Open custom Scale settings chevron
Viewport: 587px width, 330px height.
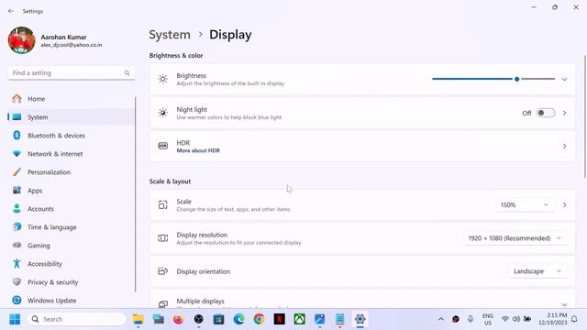[x=564, y=205]
